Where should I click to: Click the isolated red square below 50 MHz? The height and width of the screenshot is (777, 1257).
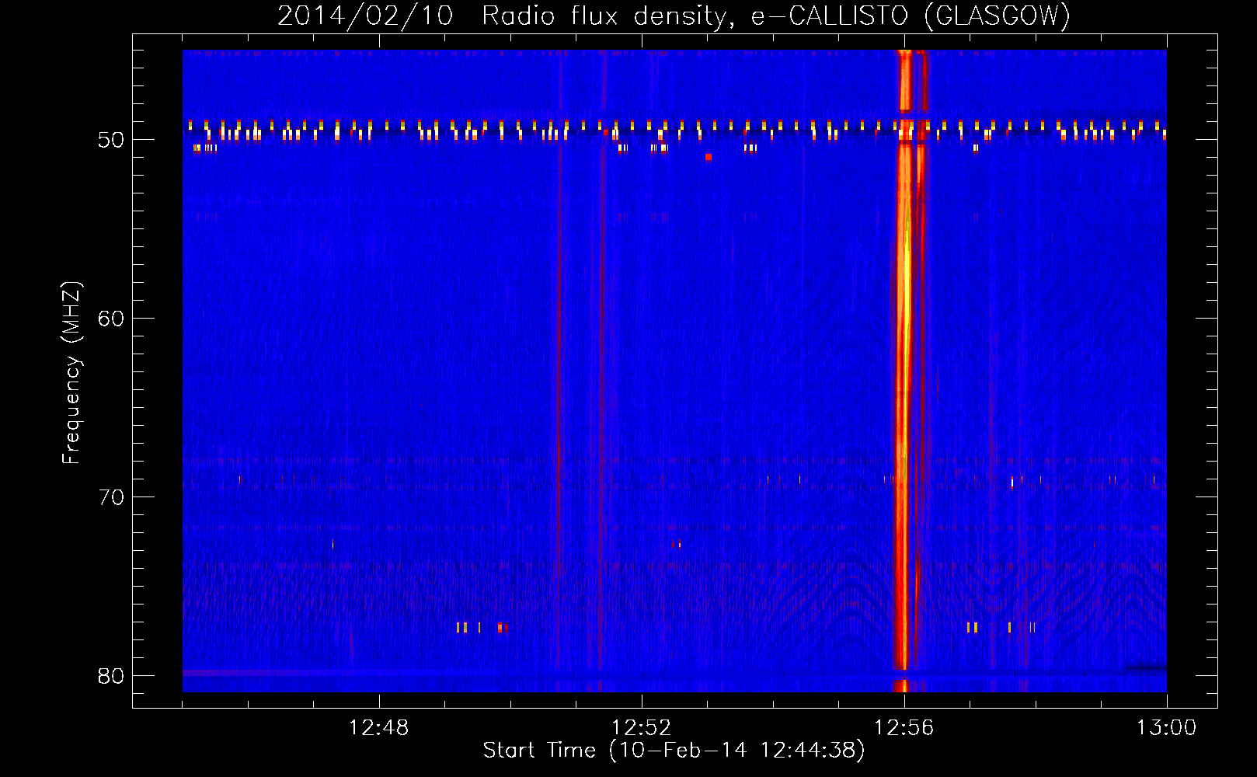[709, 157]
